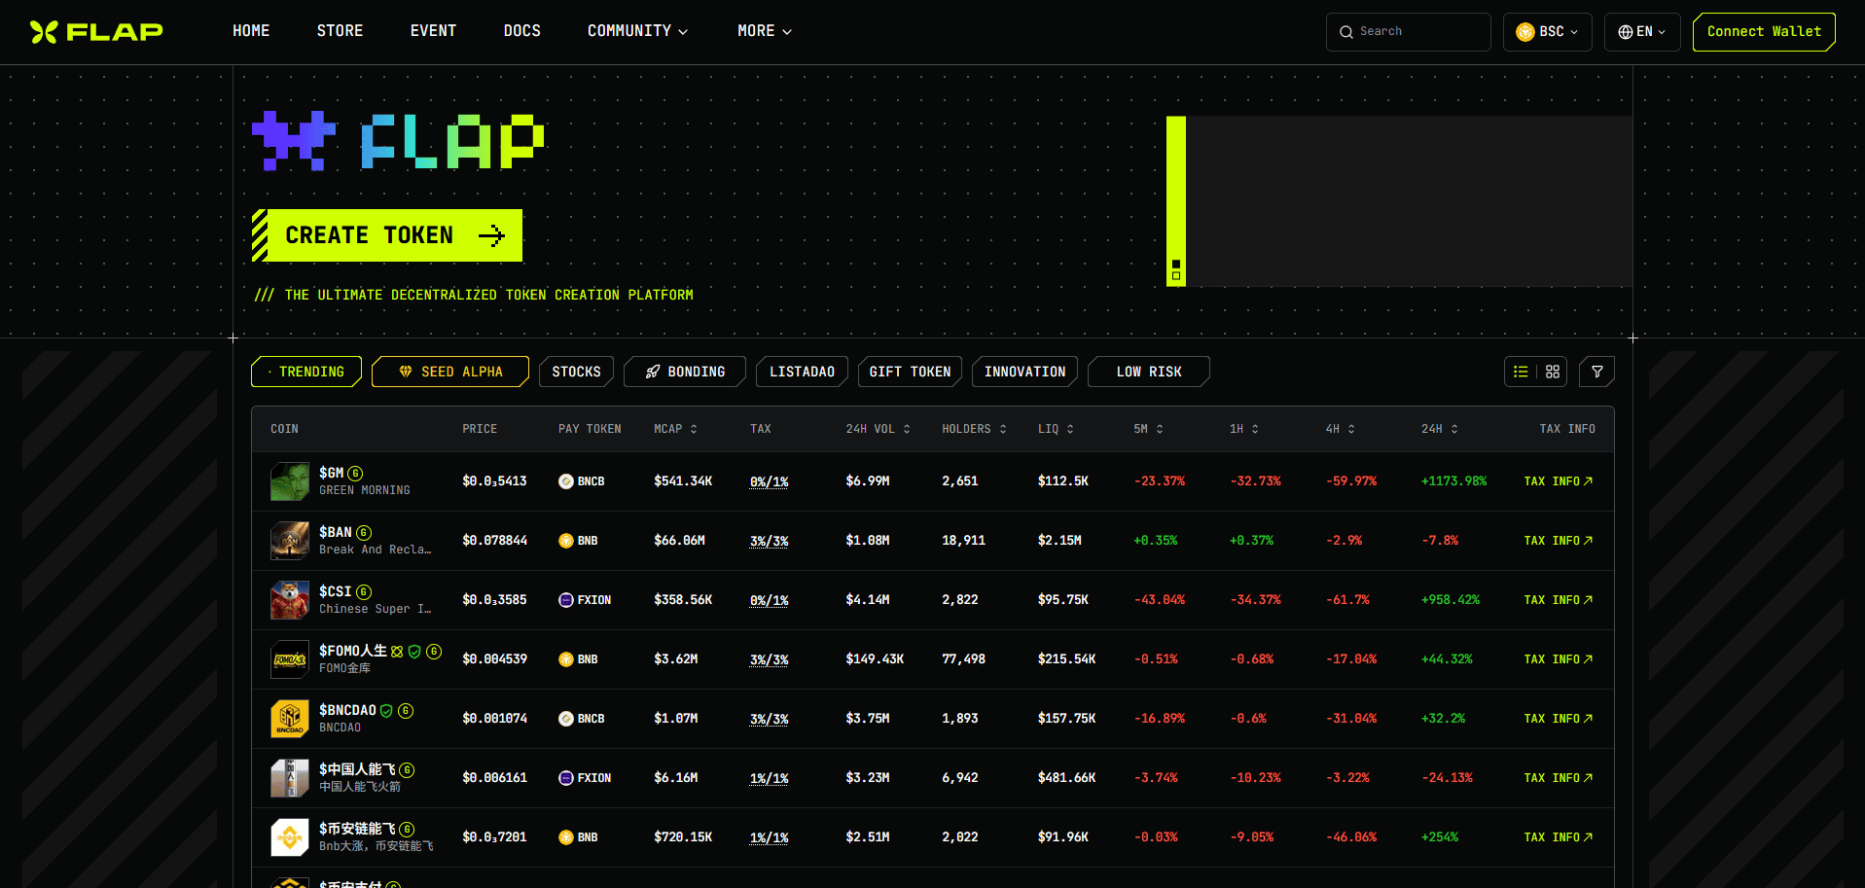The width and height of the screenshot is (1865, 888).
Task: Sort by 5M change column
Action: click(1149, 429)
